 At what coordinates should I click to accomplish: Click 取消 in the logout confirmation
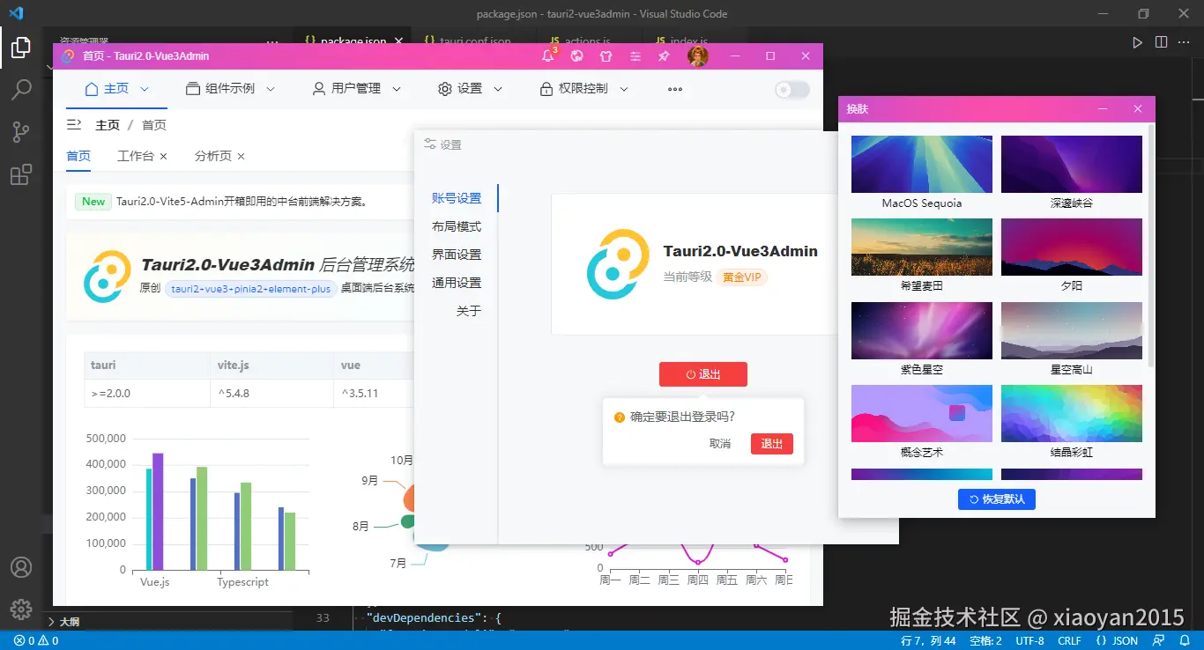point(720,444)
